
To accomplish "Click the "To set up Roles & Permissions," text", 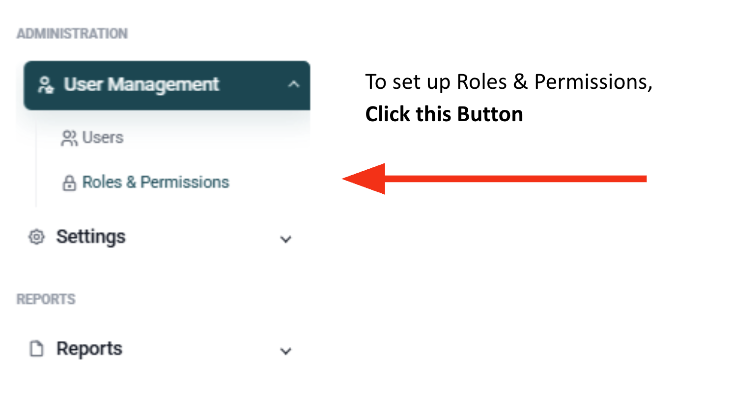I will click(x=508, y=82).
